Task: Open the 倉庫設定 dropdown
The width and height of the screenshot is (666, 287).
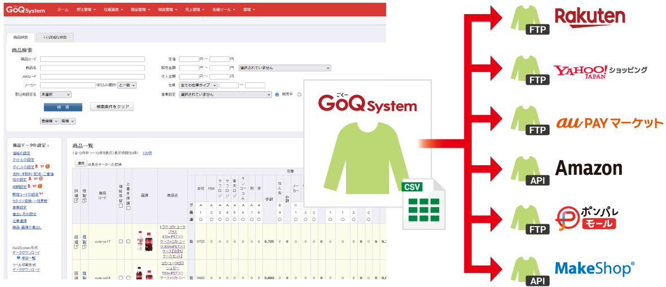Action: tap(226, 95)
